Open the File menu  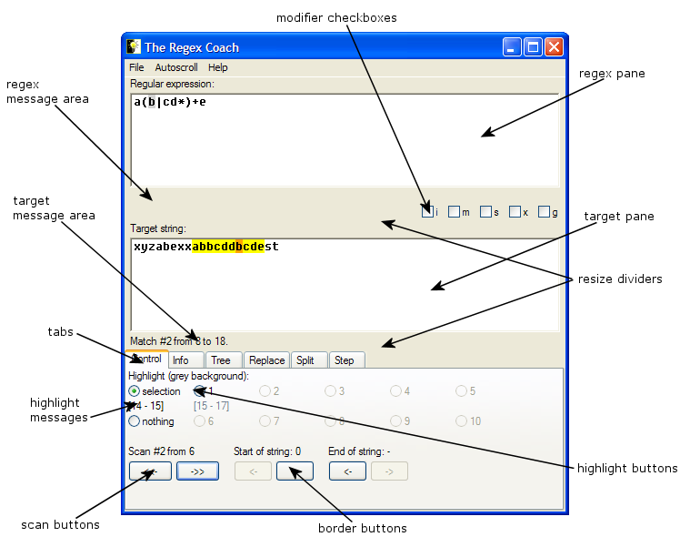pyautogui.click(x=136, y=67)
